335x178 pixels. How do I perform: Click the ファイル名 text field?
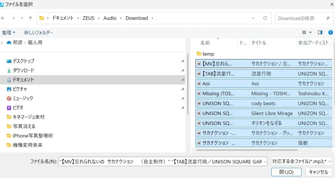161,162
